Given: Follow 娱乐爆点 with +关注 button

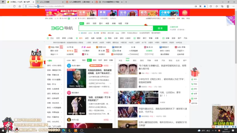Looking at the screenshot, I should coord(106,93).
